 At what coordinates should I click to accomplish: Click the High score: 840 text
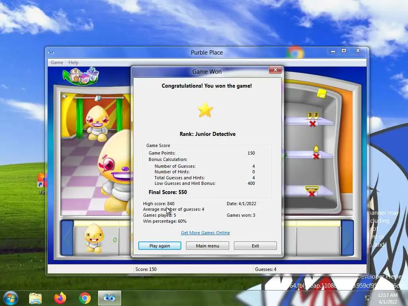[159, 204]
